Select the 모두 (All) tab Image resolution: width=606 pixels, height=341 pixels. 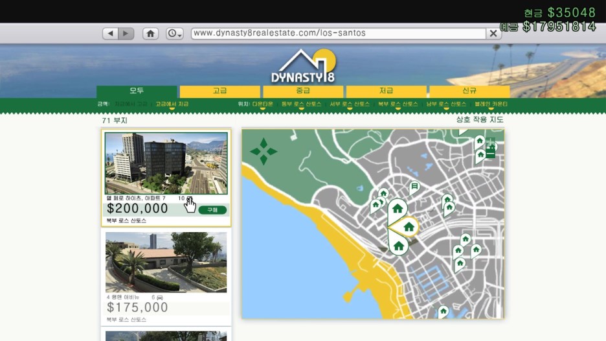tap(137, 91)
